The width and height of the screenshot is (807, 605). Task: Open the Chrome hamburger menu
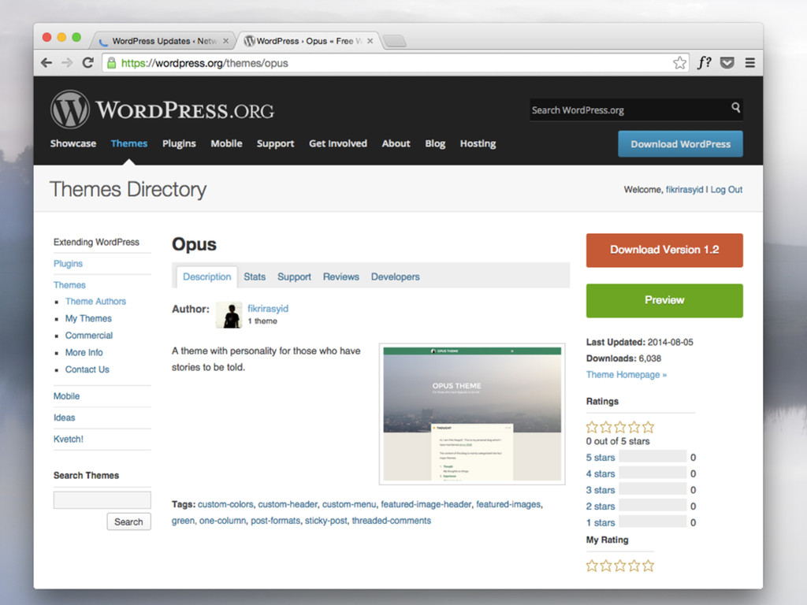(750, 63)
